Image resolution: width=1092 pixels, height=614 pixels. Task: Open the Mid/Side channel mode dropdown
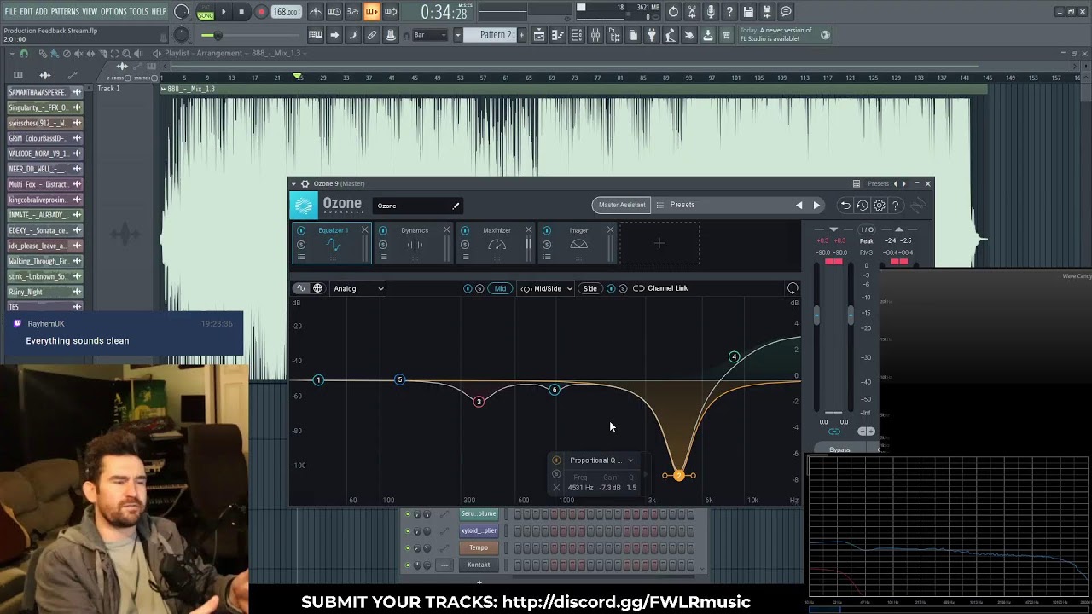tap(547, 288)
